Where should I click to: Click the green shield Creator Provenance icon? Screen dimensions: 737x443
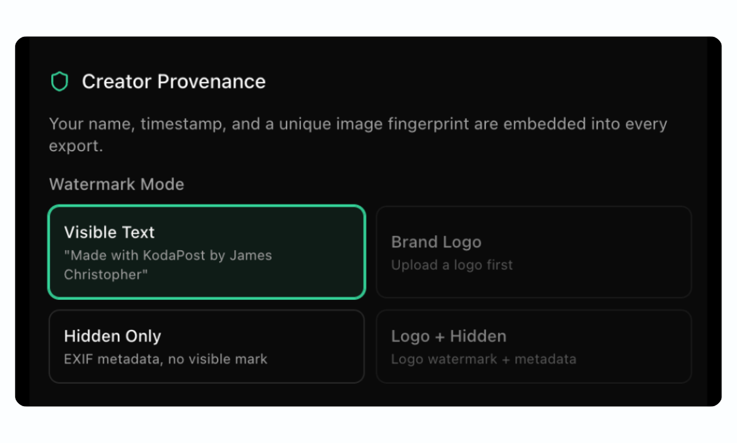[60, 82]
